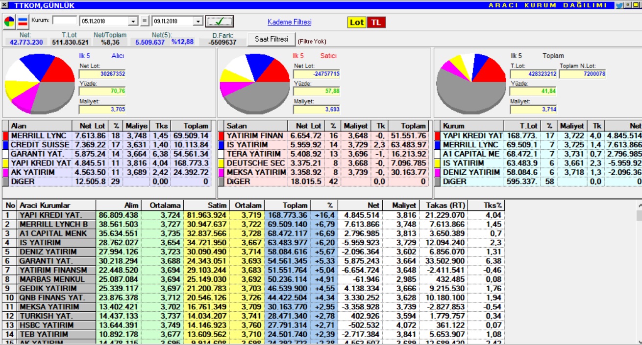Click the Toplam Yüzde field 41,84
This screenshot has width=642, height=345.
click(533, 91)
